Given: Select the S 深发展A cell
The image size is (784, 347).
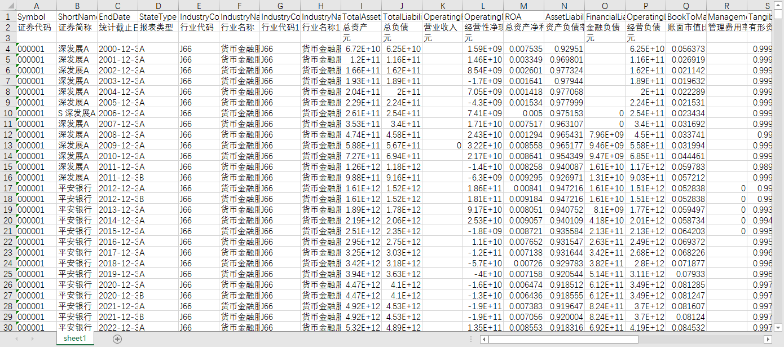Looking at the screenshot, I should [x=77, y=113].
